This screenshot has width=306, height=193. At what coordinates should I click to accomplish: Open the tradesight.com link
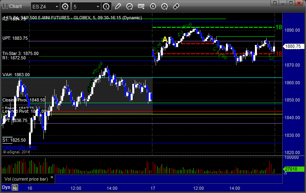point(20,147)
